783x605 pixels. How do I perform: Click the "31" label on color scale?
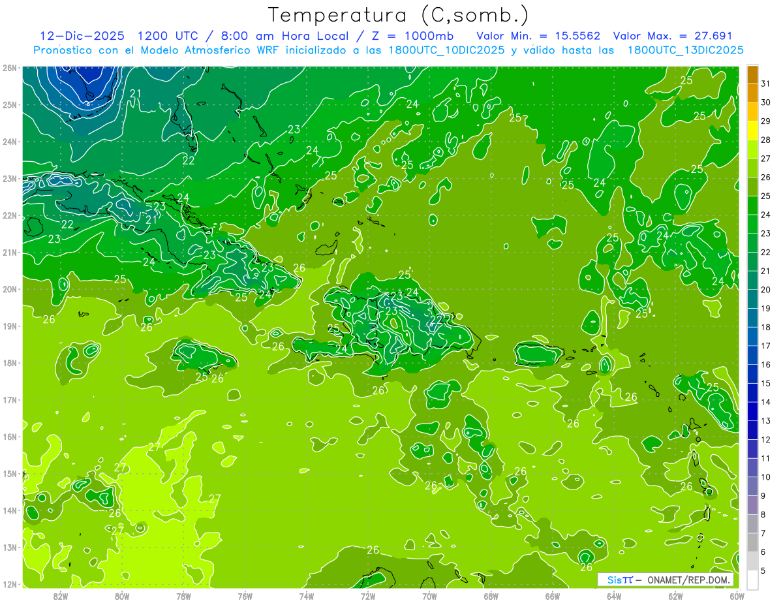click(x=766, y=84)
